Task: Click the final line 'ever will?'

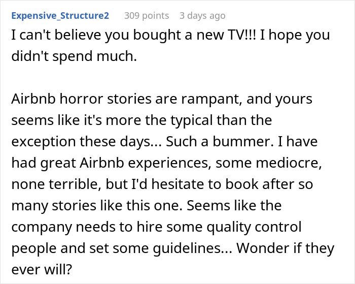Action: (x=42, y=269)
